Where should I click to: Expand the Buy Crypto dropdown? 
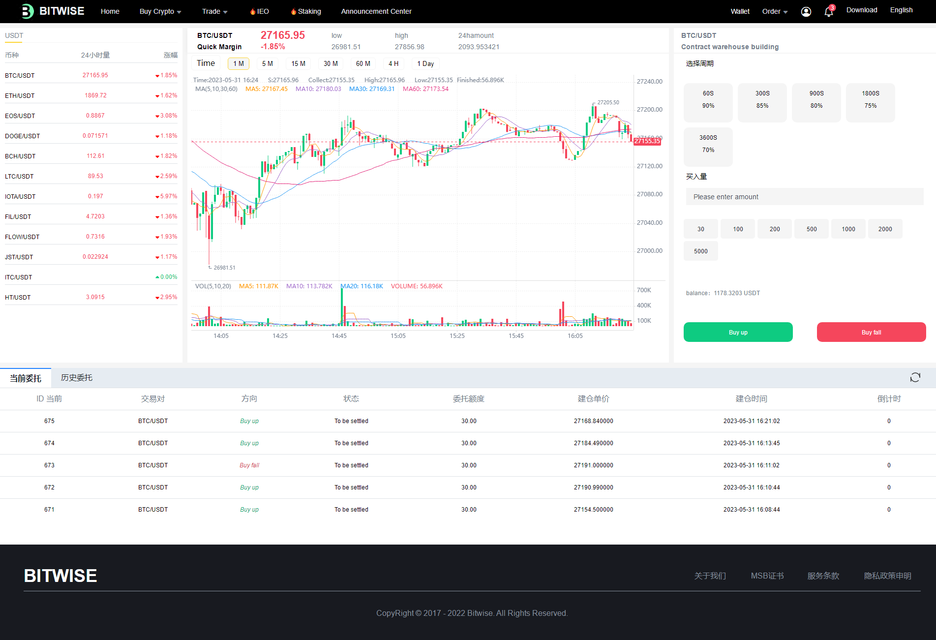pyautogui.click(x=160, y=11)
